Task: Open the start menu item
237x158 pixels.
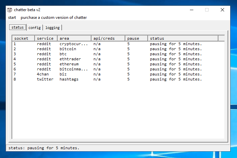Action: pyautogui.click(x=12, y=18)
